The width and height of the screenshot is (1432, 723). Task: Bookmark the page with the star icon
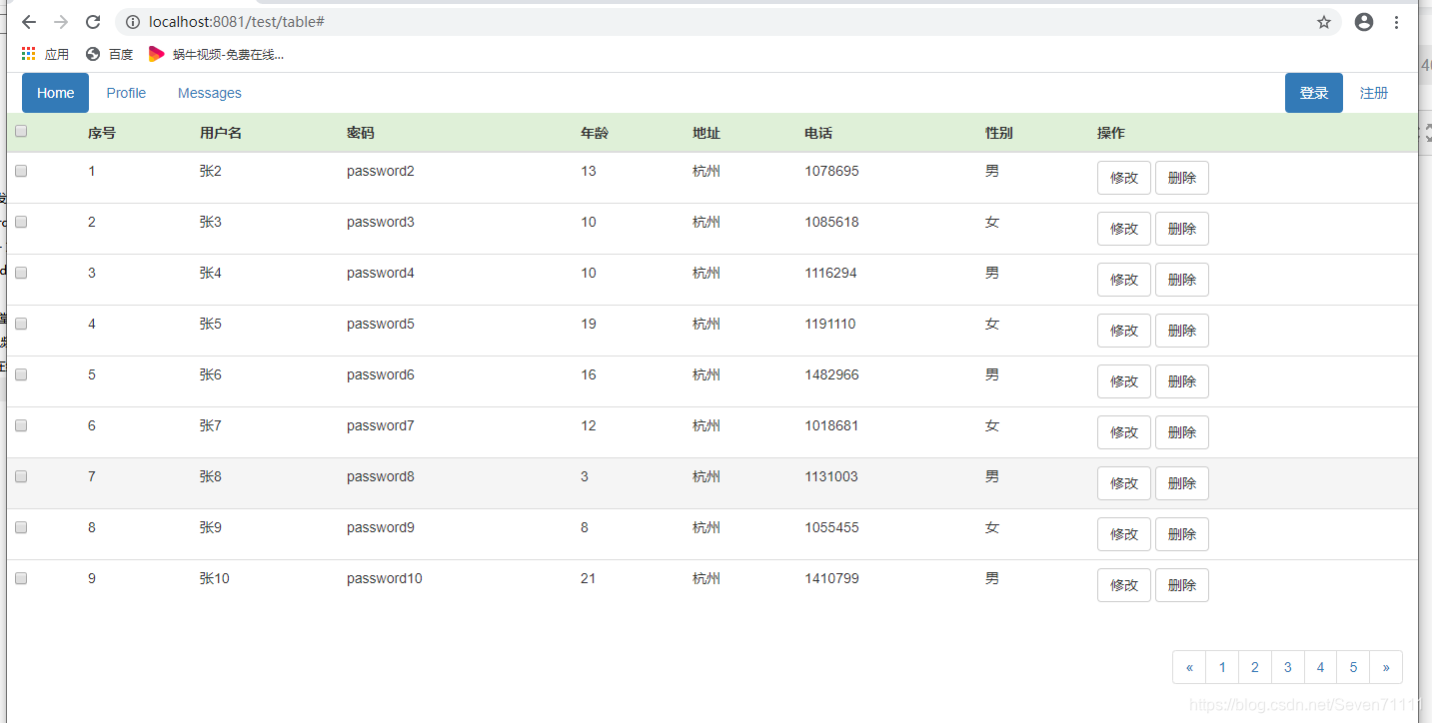coord(1324,22)
